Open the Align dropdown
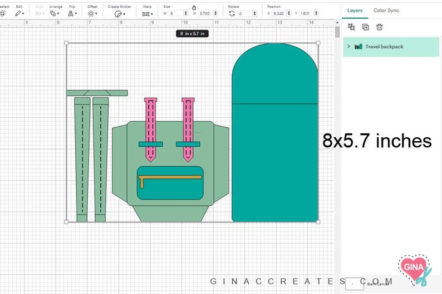Viewport: 442px width, 294px height. [x=40, y=13]
